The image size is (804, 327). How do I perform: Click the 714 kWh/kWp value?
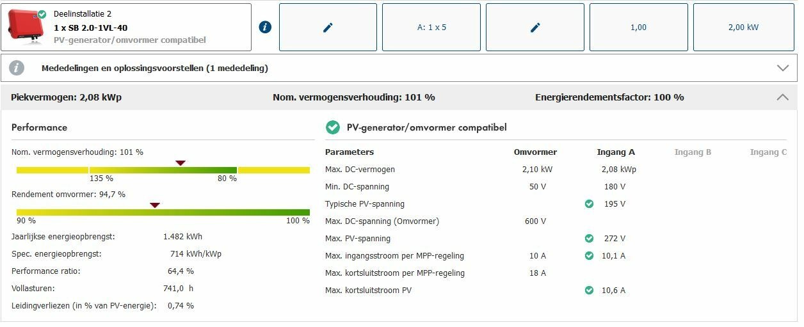coord(195,254)
